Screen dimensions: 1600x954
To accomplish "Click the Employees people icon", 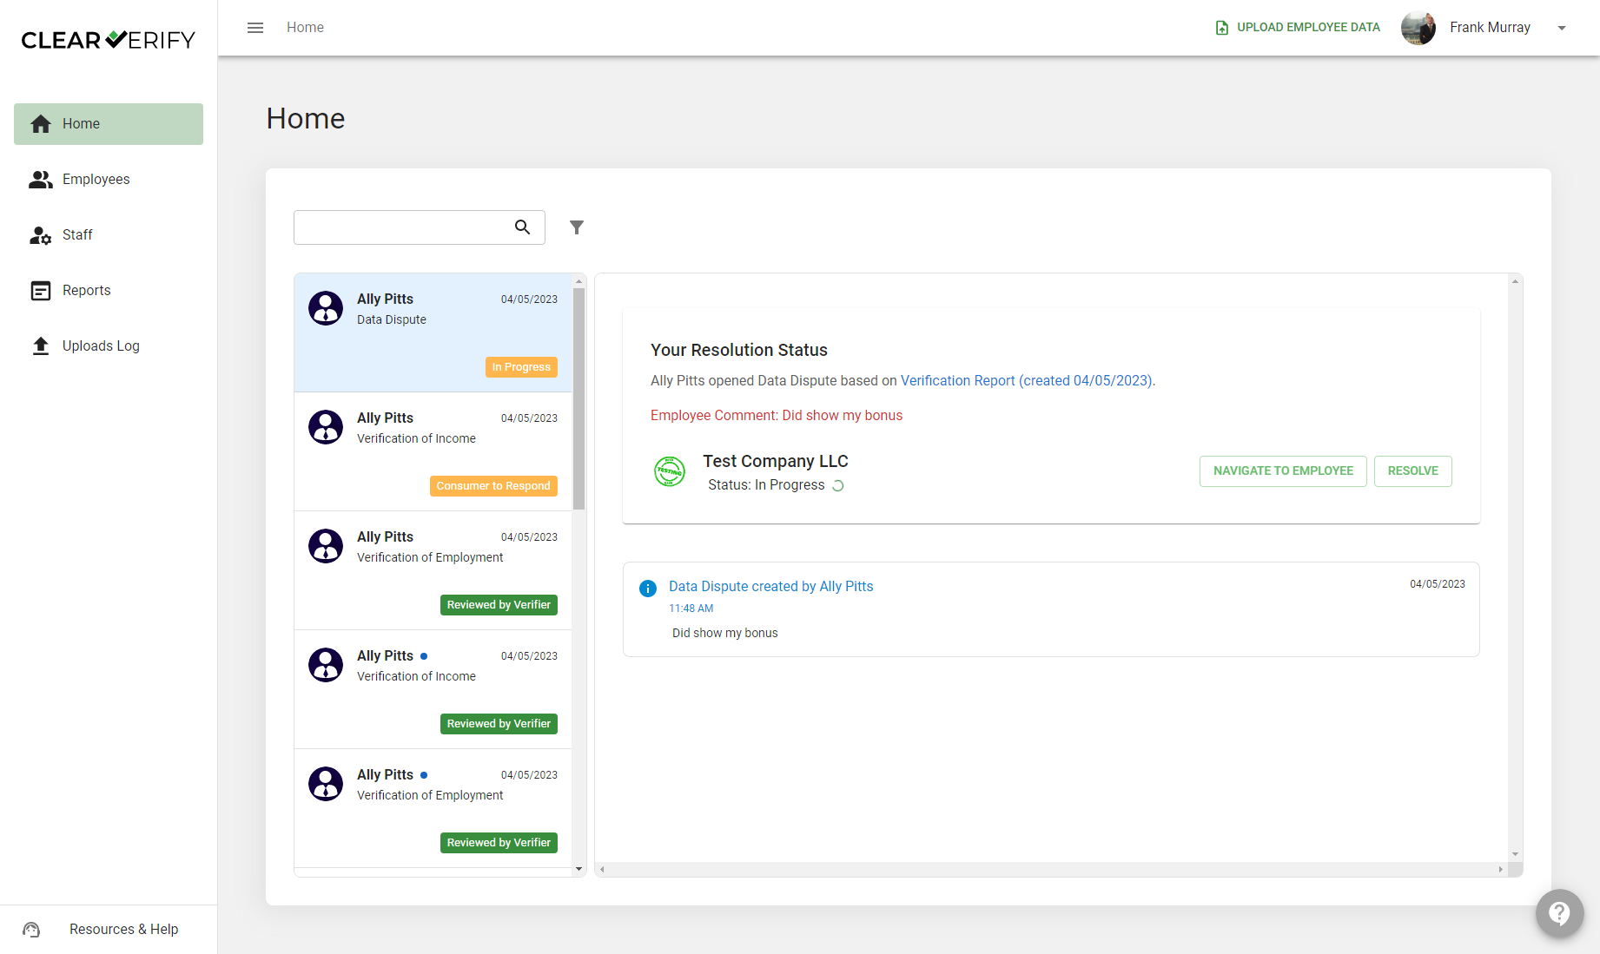I will click(x=41, y=180).
